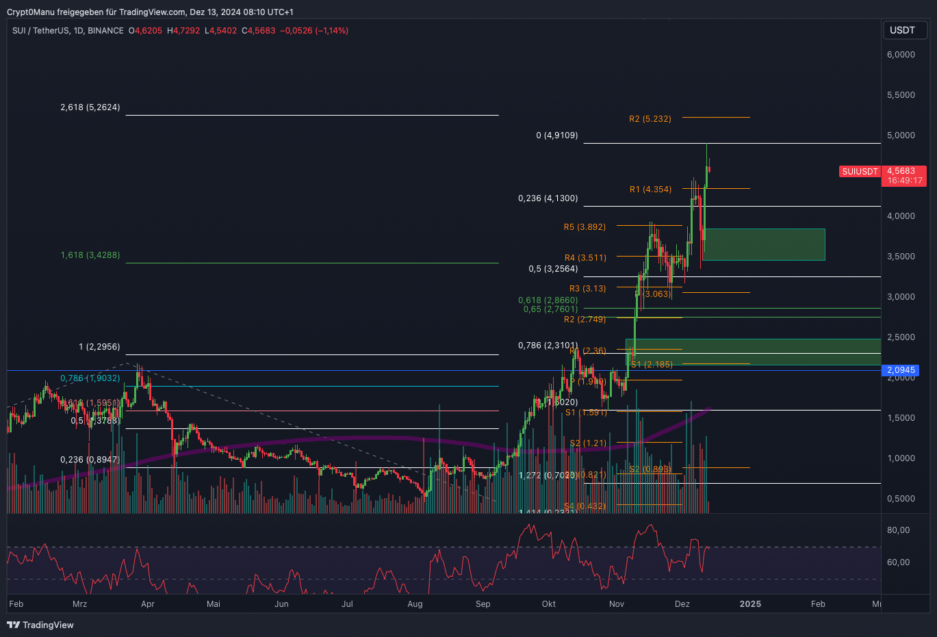Image resolution: width=937 pixels, height=637 pixels.
Task: Click the TradingView logo at bottom left
Action: click(40, 625)
